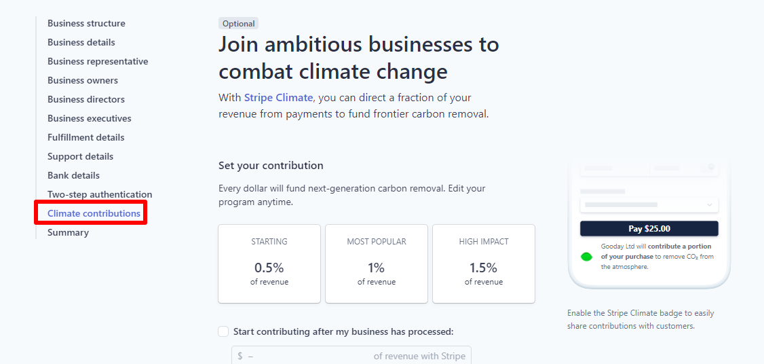Image resolution: width=764 pixels, height=364 pixels.
Task: Enable start contributing after processing checkbox
Action: coord(223,331)
